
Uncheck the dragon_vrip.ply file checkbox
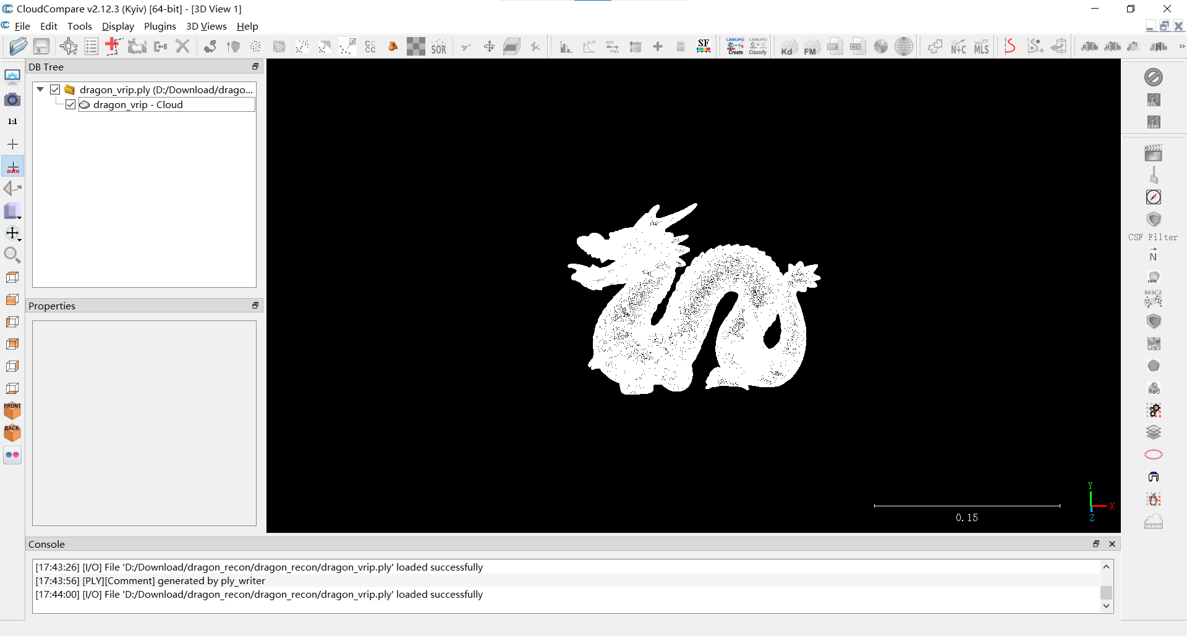click(55, 90)
